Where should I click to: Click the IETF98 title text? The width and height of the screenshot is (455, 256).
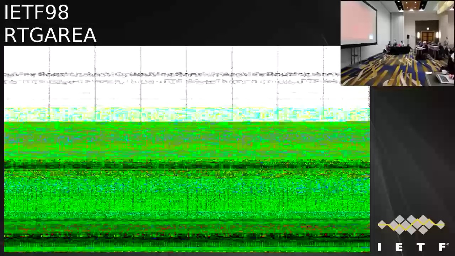(36, 12)
